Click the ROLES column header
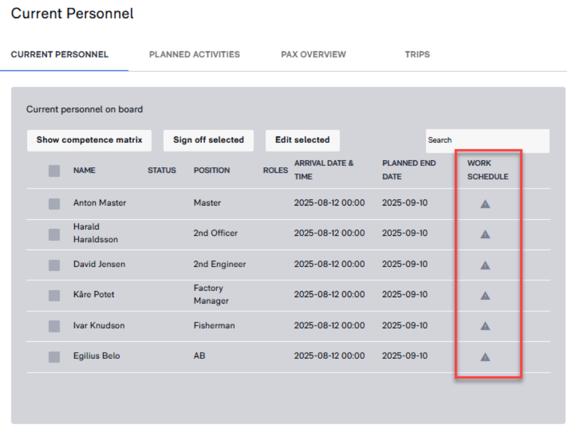Screen dimensions: 568x428 pos(276,170)
